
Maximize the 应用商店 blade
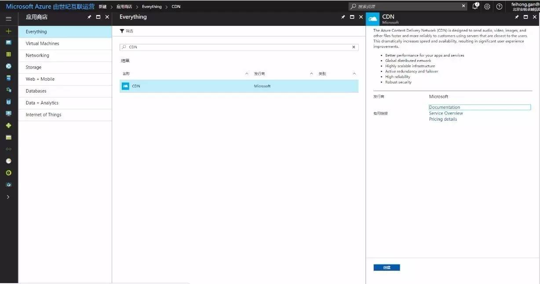tap(98, 17)
